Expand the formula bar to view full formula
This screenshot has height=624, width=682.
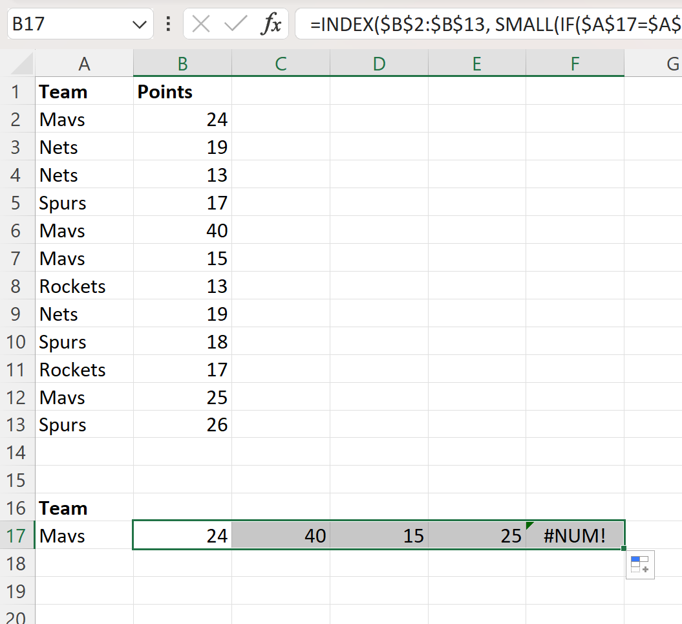tap(677, 24)
